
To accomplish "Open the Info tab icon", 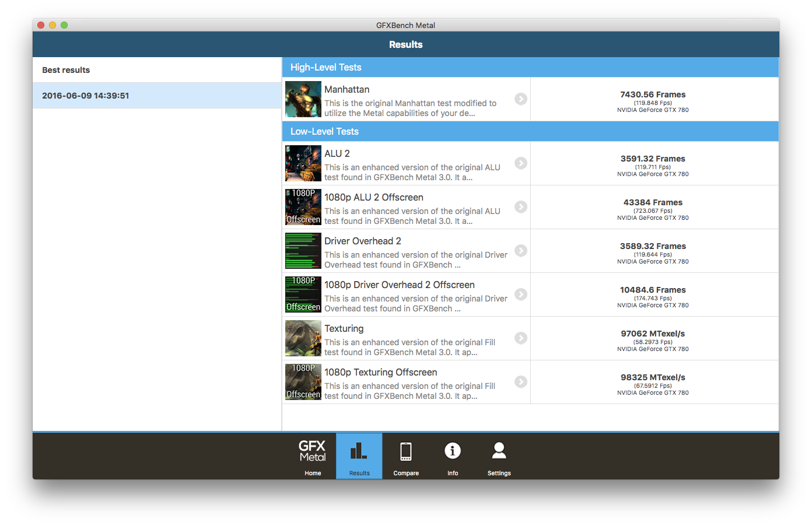I will (453, 456).
